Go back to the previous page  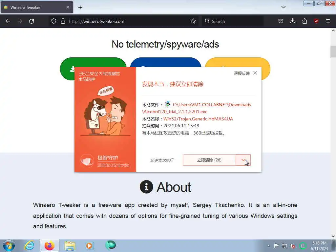8,21
